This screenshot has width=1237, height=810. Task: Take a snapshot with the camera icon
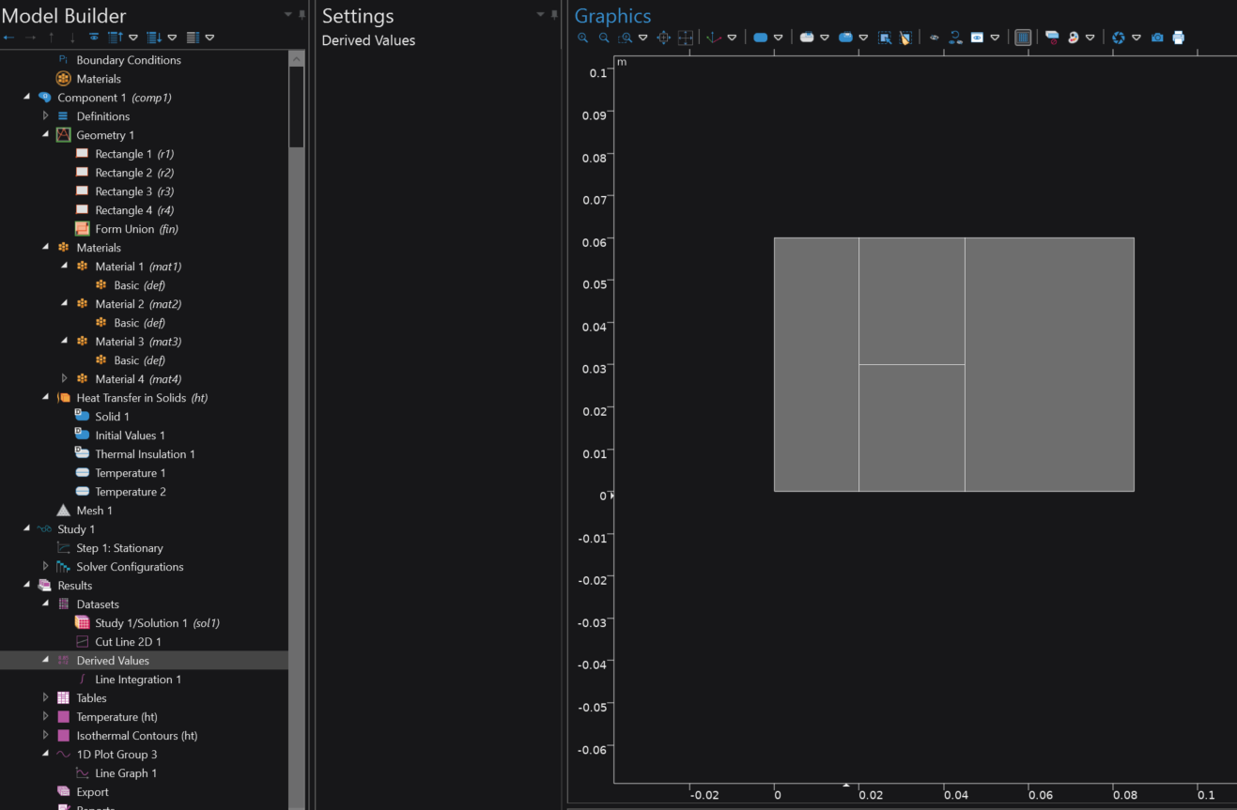[1157, 38]
